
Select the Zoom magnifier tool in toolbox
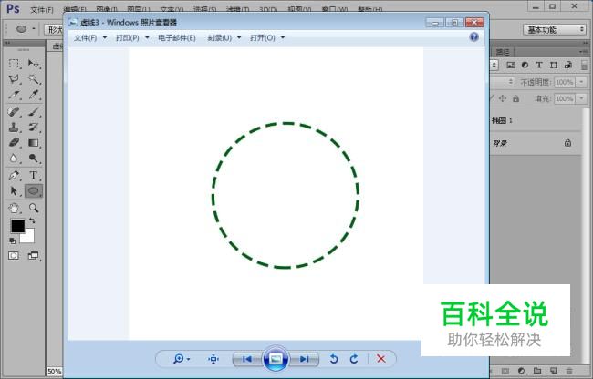click(x=34, y=208)
